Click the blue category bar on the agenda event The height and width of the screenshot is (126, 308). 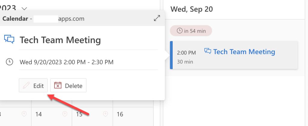pyautogui.click(x=171, y=55)
